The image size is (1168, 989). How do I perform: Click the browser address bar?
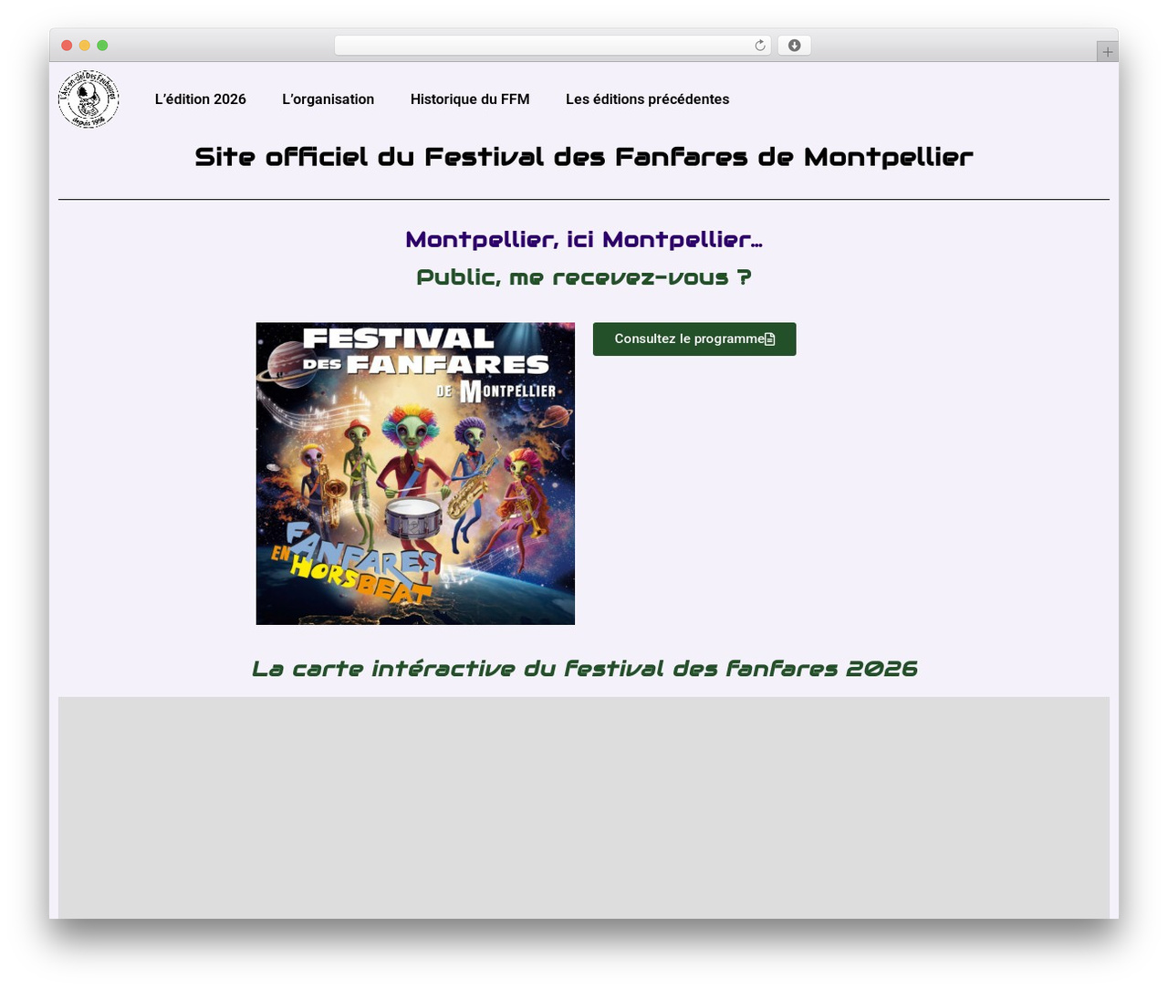click(x=552, y=46)
